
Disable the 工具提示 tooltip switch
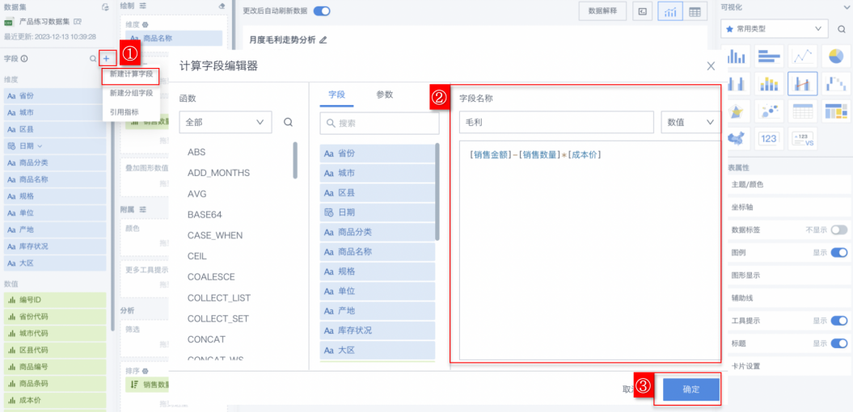tap(838, 321)
